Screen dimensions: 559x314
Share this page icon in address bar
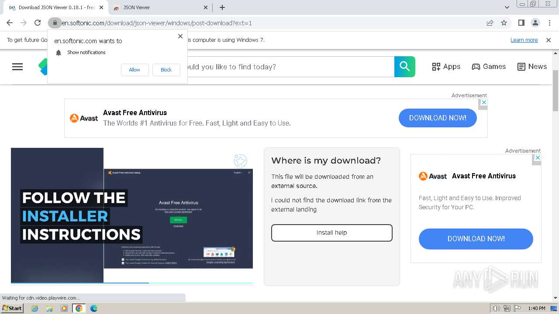490,23
